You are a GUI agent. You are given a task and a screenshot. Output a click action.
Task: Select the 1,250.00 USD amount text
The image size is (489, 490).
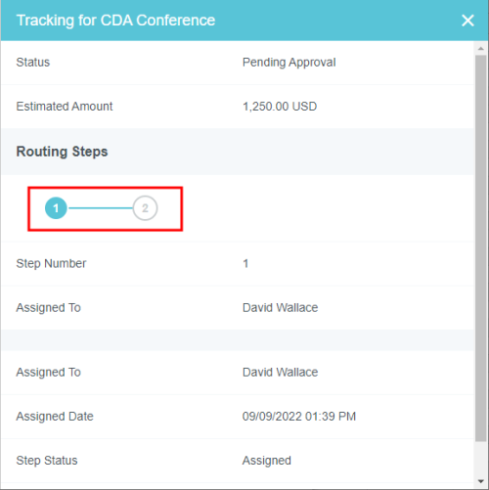[x=280, y=107]
